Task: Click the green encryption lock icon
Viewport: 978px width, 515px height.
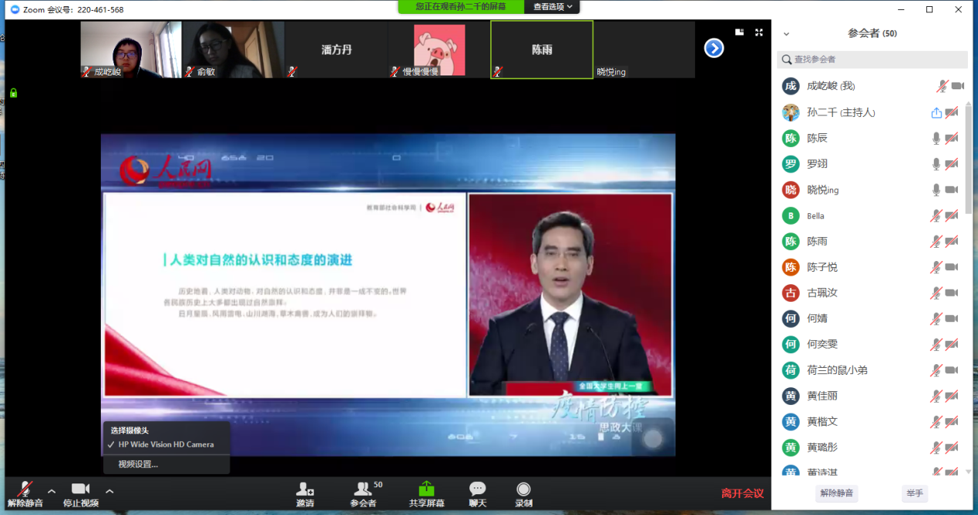Action: point(13,93)
